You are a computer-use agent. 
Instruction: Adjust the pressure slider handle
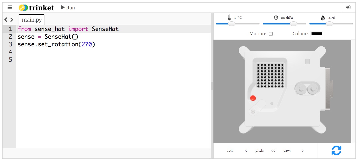(293, 24)
